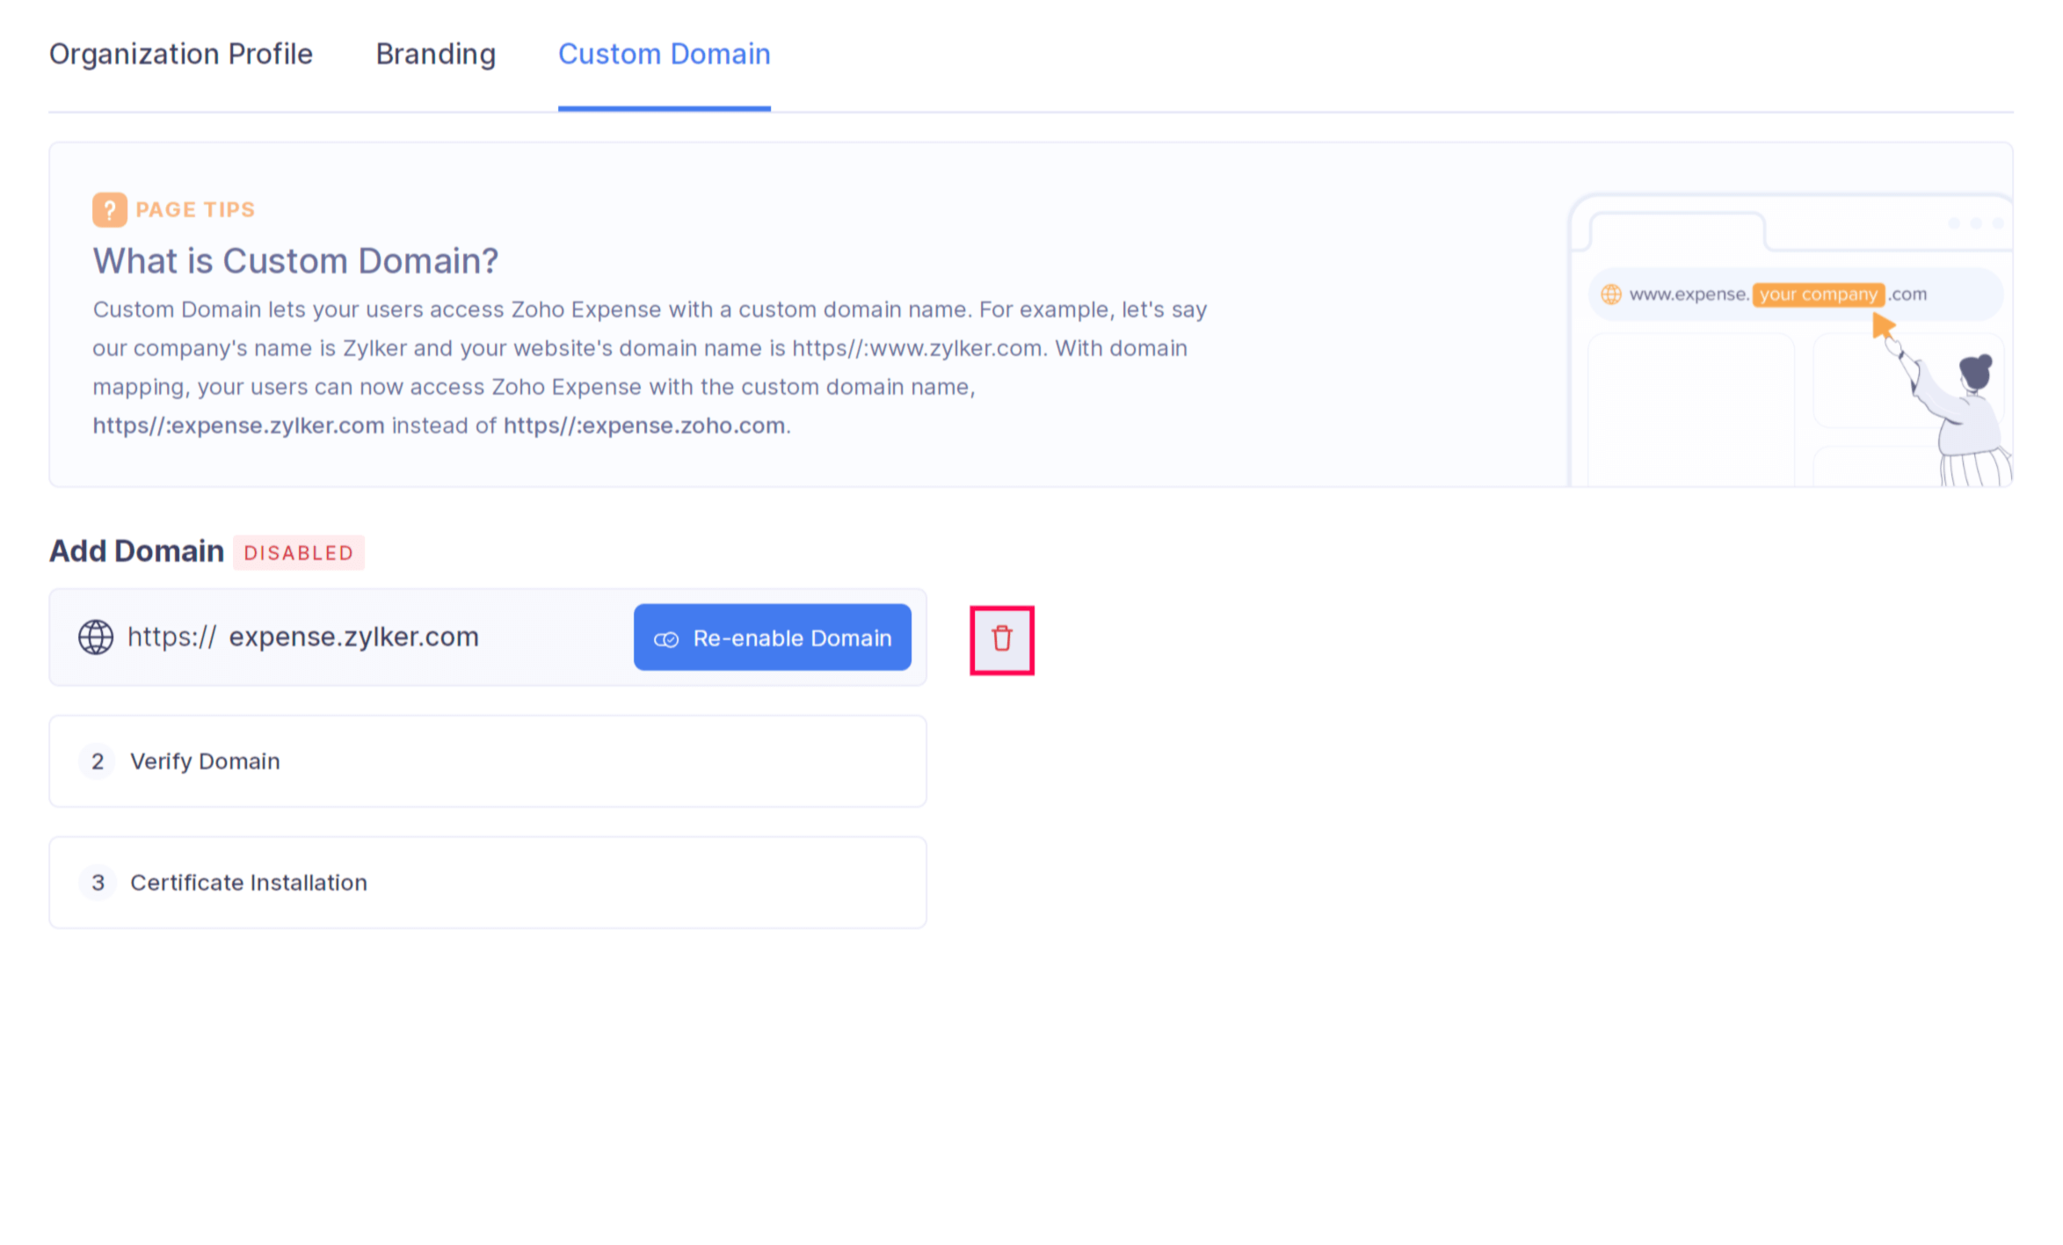The width and height of the screenshot is (2063, 1245).
Task: Click the question mark Page Tips icon
Action: (x=109, y=208)
